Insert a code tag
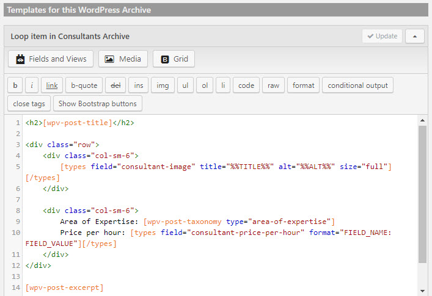 [246, 85]
